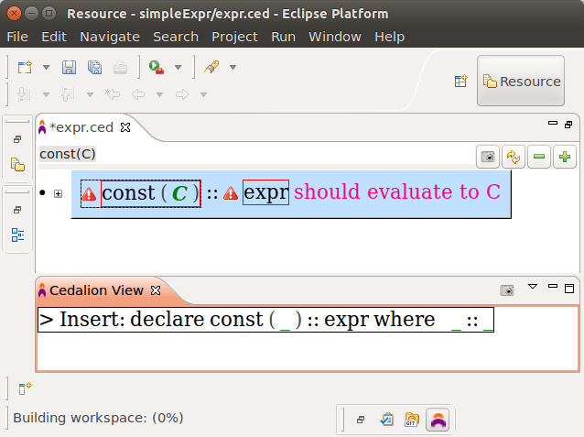Expand the const(C) tree node
584x437 pixels.
pos(59,193)
